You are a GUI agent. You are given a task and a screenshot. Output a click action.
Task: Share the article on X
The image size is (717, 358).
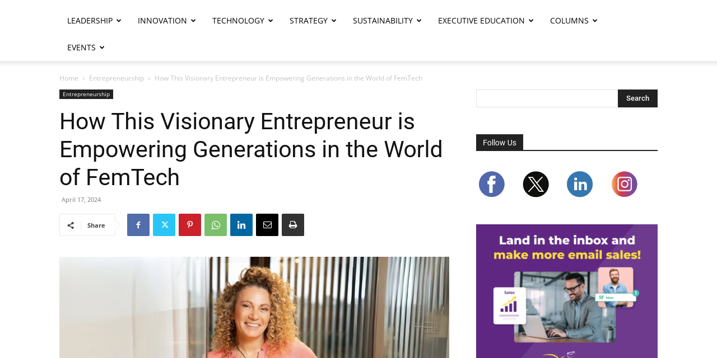tap(164, 225)
